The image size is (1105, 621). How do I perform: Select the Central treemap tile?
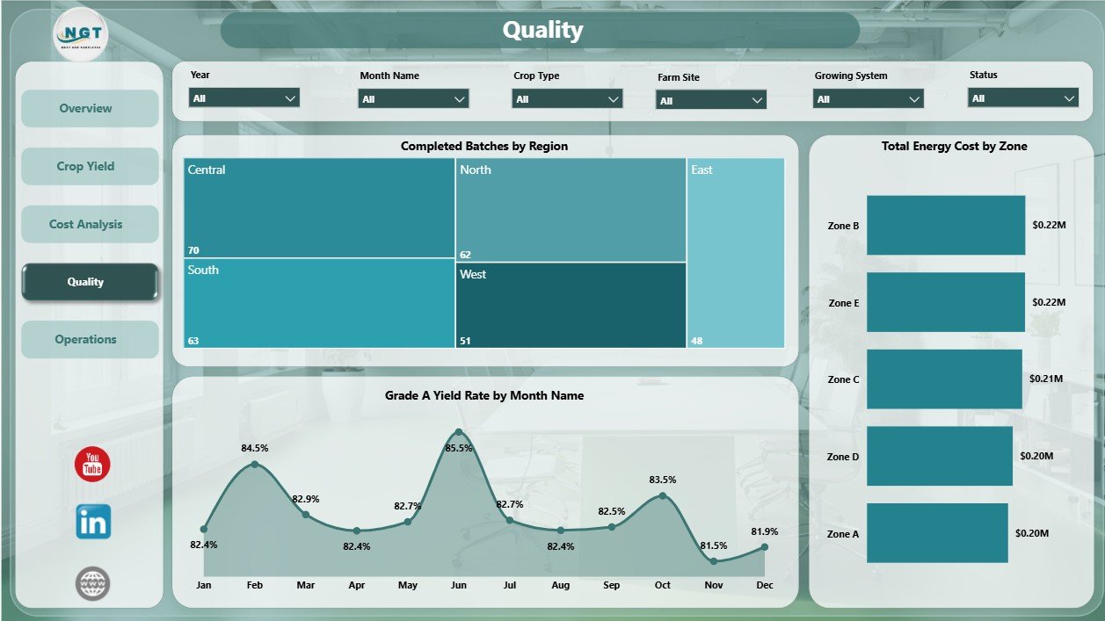[x=319, y=208]
